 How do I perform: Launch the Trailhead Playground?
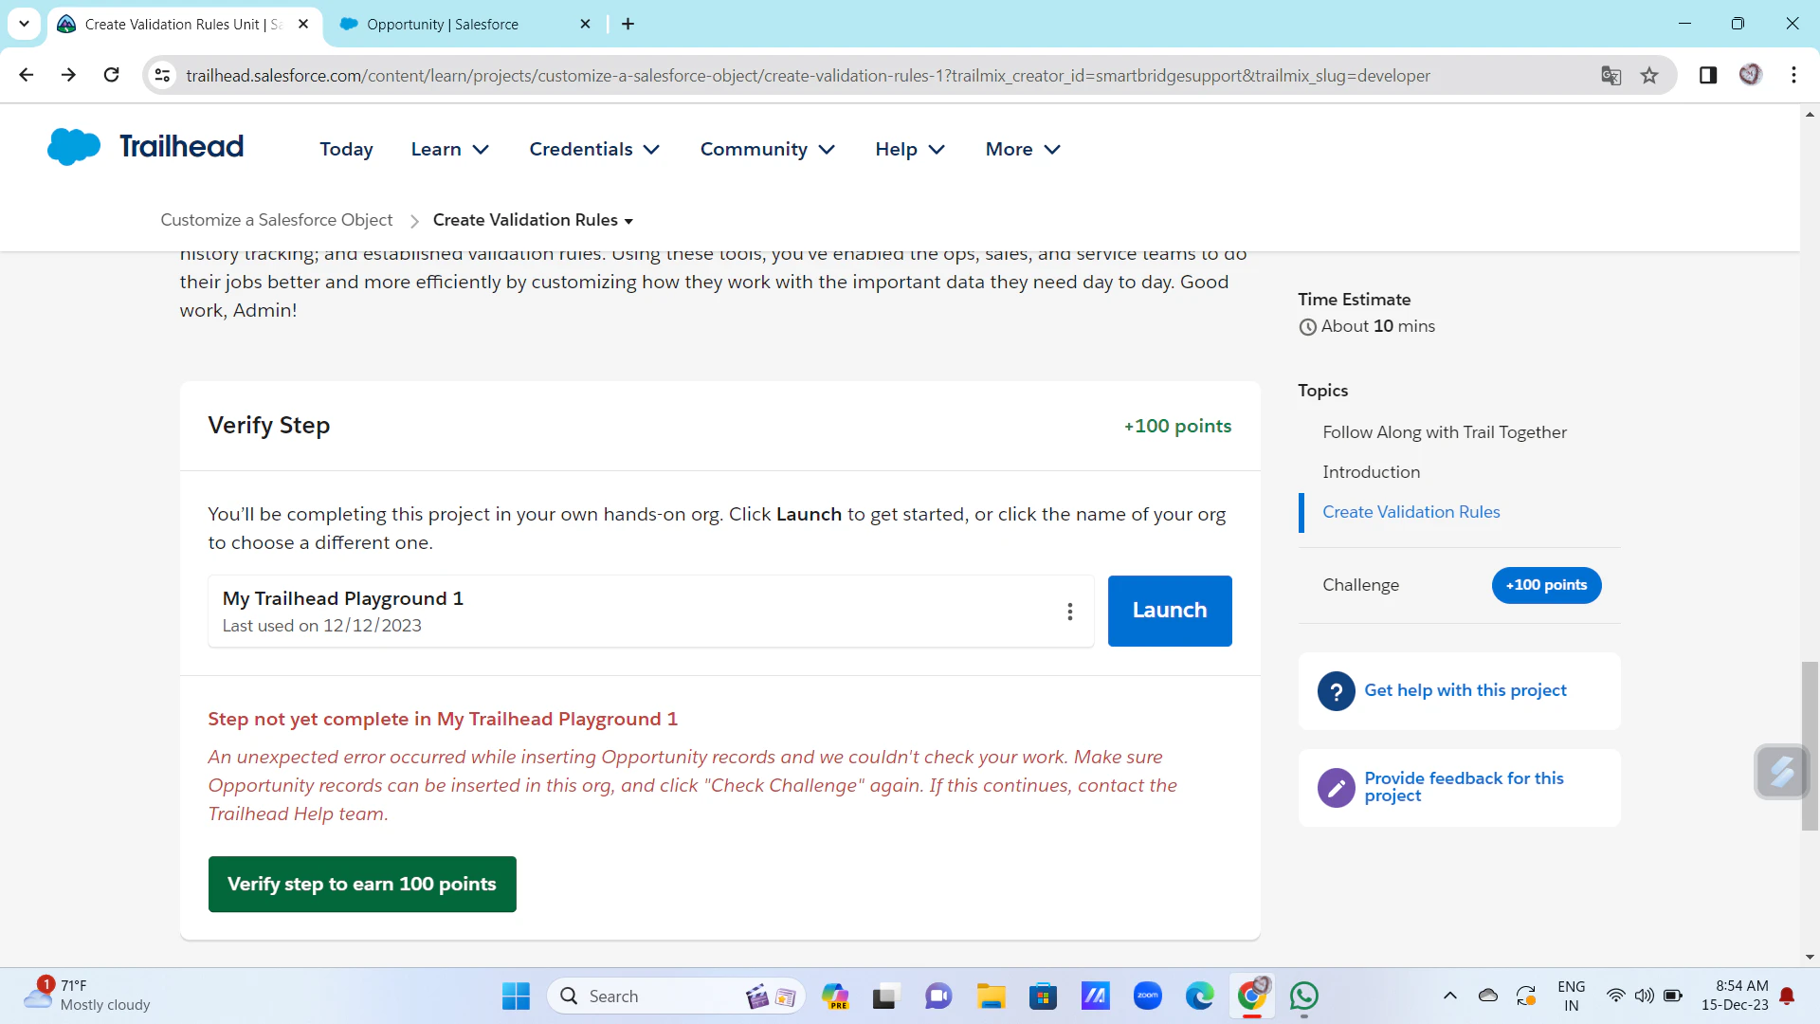click(1170, 611)
